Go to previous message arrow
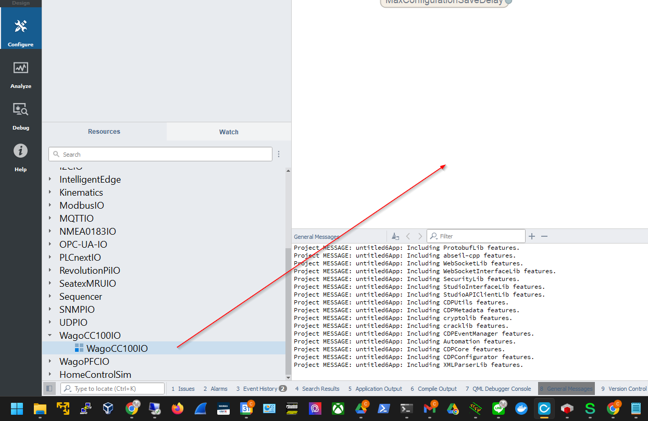Image resolution: width=648 pixels, height=421 pixels. [408, 236]
